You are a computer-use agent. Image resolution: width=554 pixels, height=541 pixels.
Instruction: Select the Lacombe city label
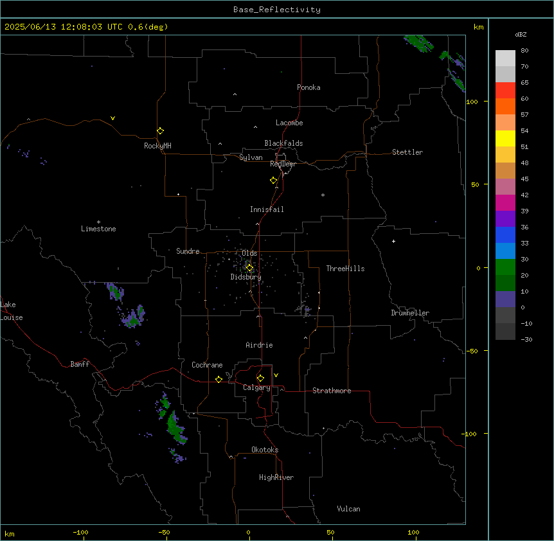pos(289,123)
